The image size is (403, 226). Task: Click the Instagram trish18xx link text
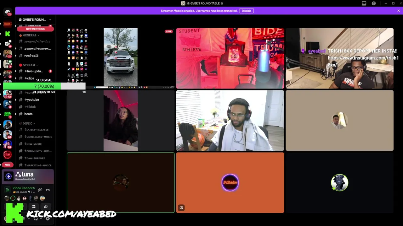coord(363,61)
